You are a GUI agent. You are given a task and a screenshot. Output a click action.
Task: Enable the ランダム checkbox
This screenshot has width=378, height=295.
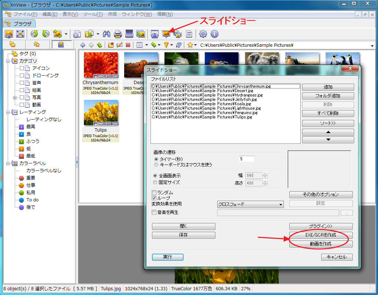tap(154, 192)
